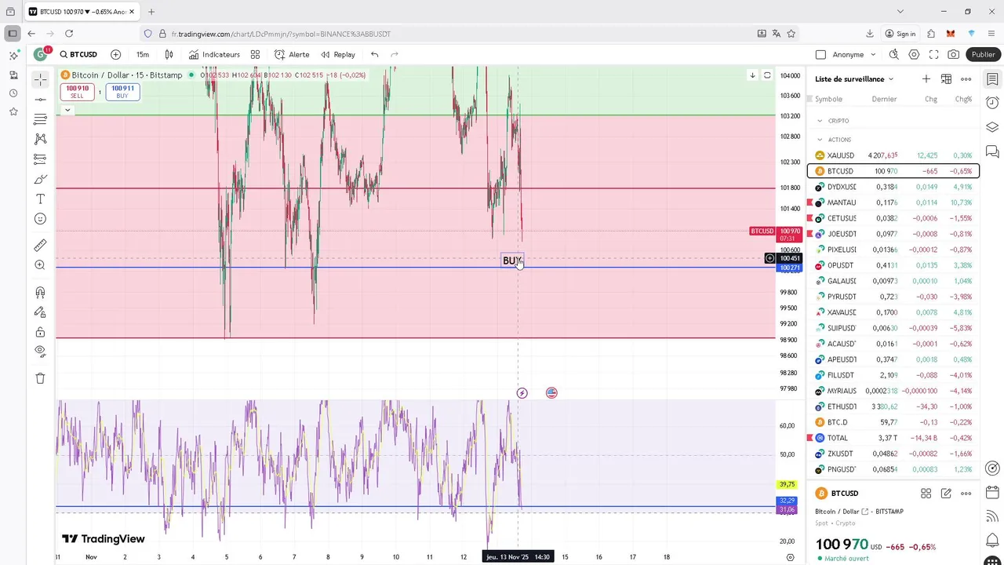Viewport: 1004px width, 565px height.
Task: Open the chats sidebar icon
Action: tap(992, 151)
